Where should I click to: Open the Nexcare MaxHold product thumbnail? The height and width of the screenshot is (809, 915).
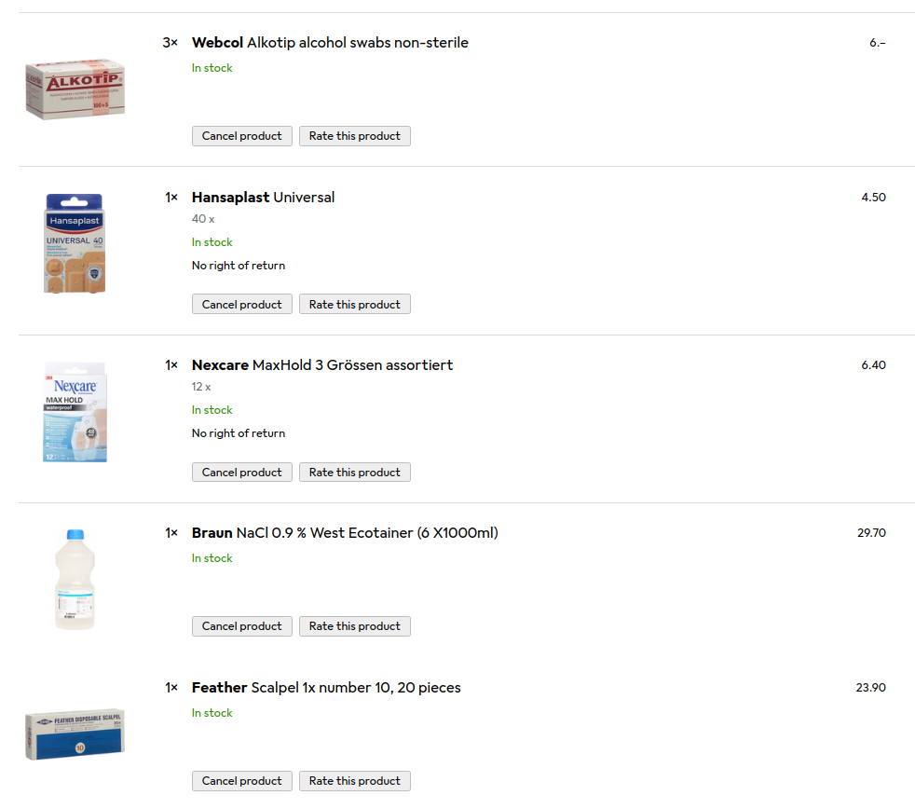(75, 411)
